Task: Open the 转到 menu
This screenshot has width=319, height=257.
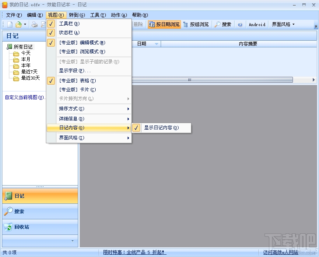Action: (77, 15)
